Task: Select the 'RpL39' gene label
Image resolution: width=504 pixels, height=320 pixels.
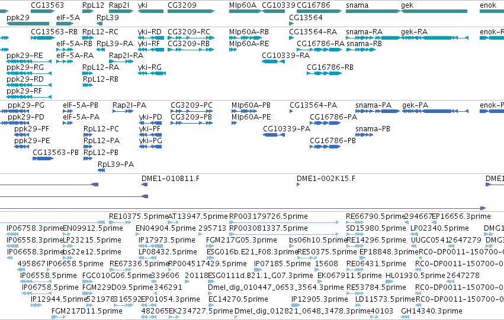Action: (x=108, y=17)
